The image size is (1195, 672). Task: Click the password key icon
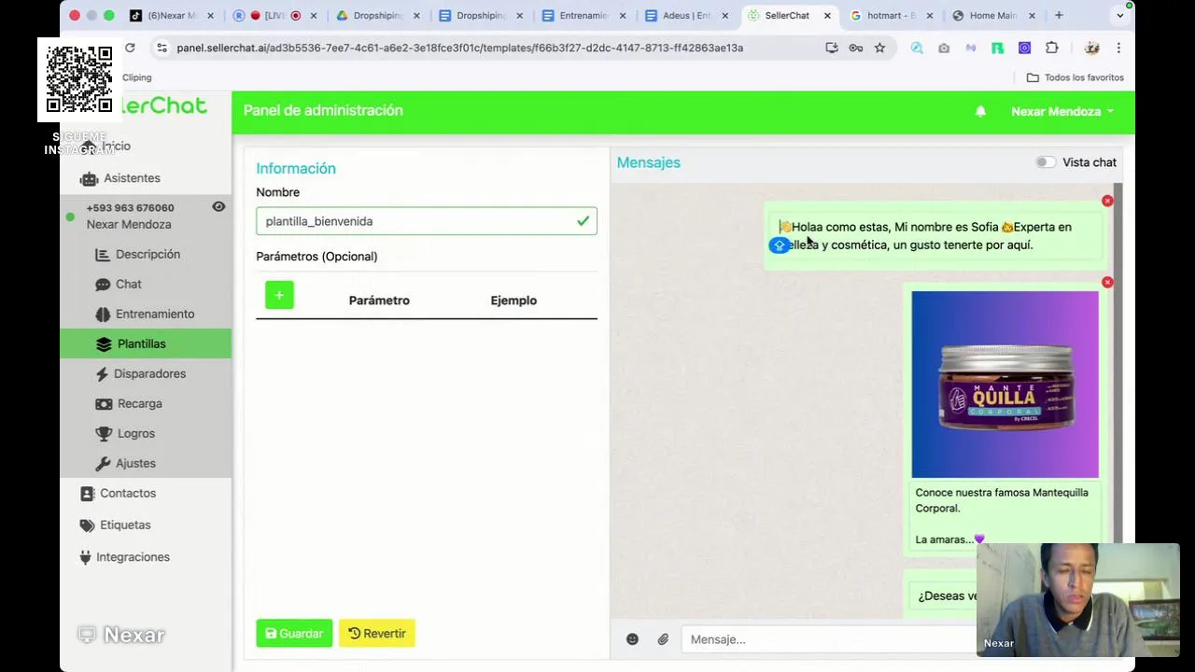tap(855, 48)
